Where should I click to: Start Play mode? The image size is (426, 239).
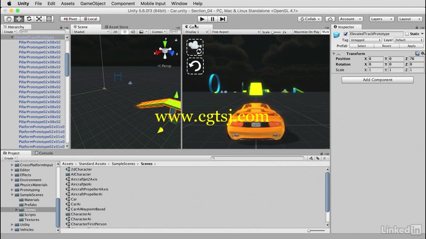point(202,19)
